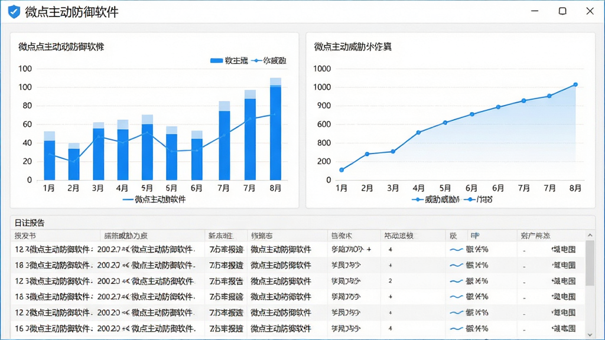
Task: Select the count cell showing 2
Action: (x=390, y=281)
